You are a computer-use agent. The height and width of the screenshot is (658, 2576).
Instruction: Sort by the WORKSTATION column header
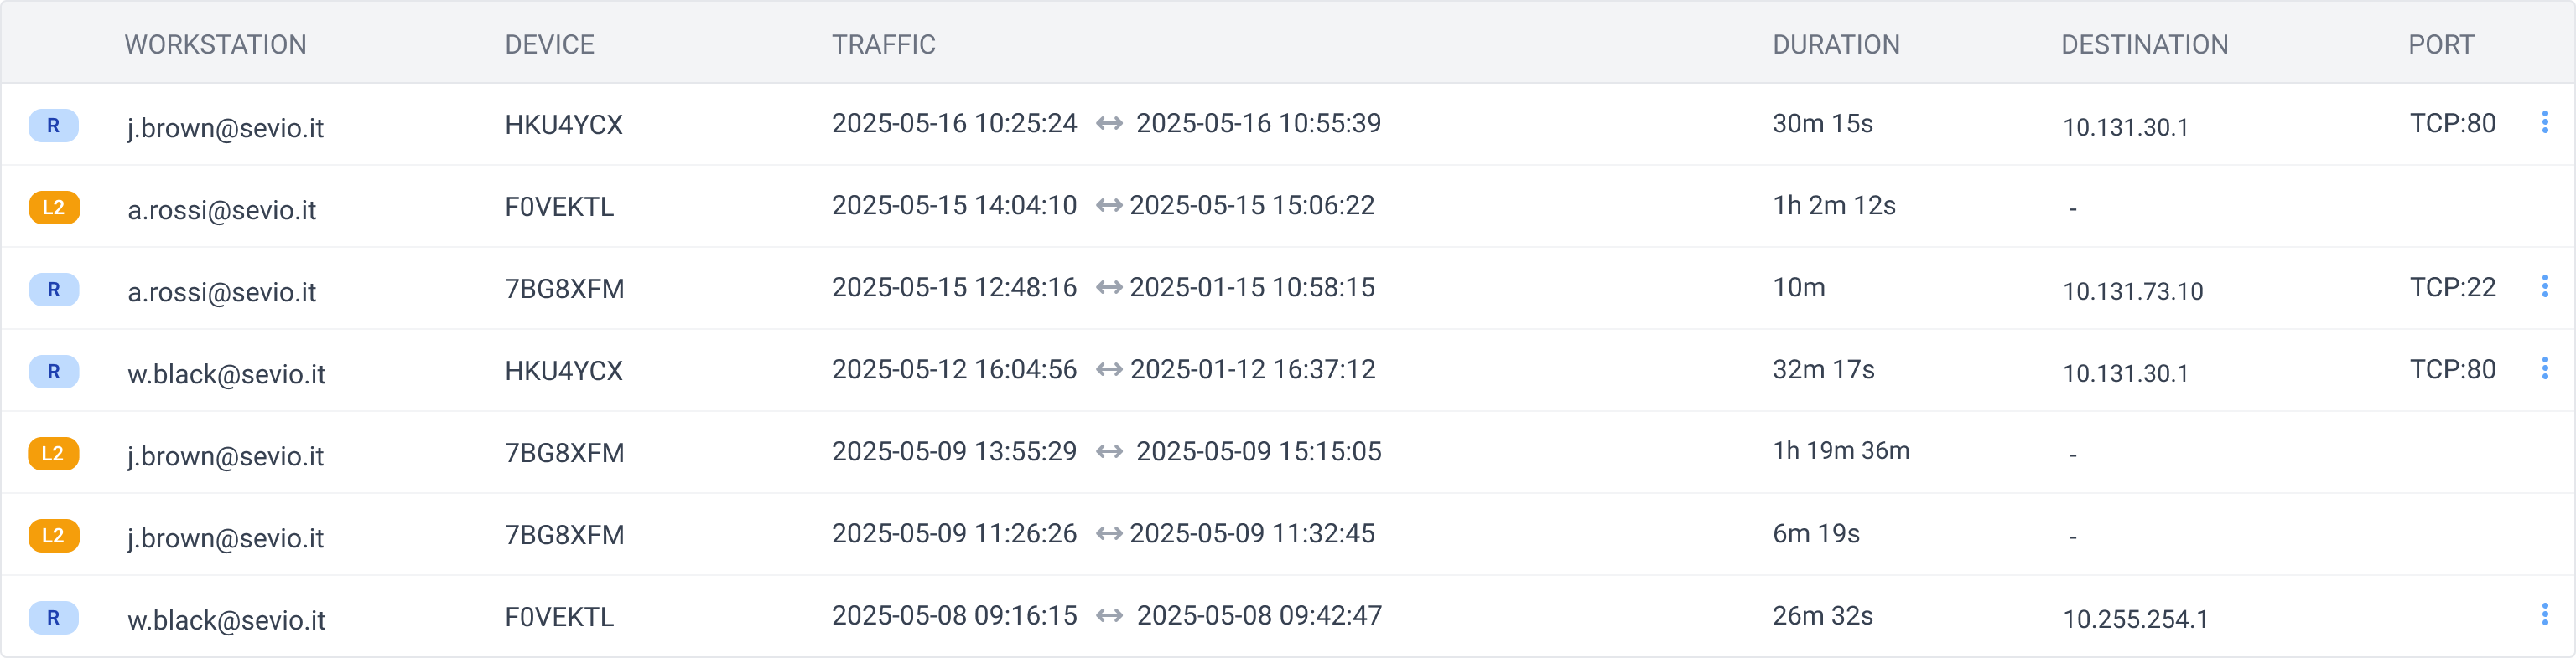215,45
